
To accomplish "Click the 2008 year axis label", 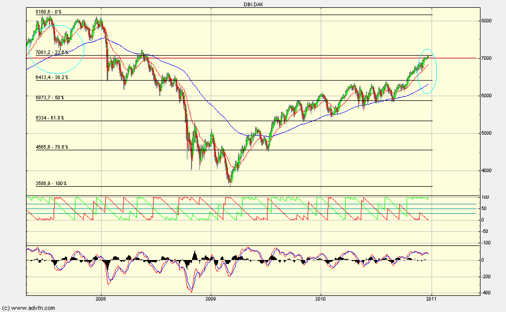I will click(100, 299).
